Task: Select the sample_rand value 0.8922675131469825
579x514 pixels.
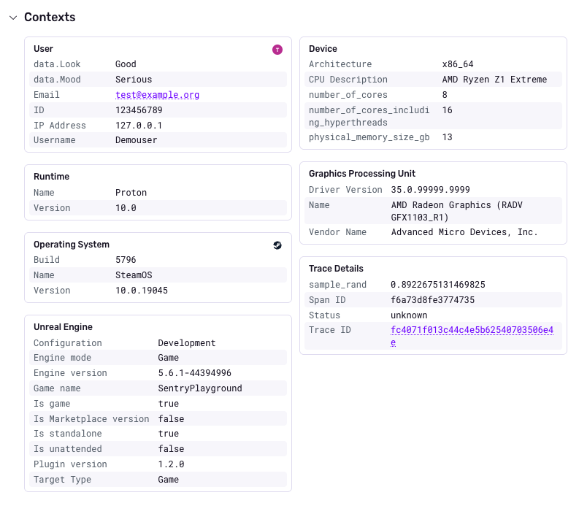Action: click(x=438, y=285)
